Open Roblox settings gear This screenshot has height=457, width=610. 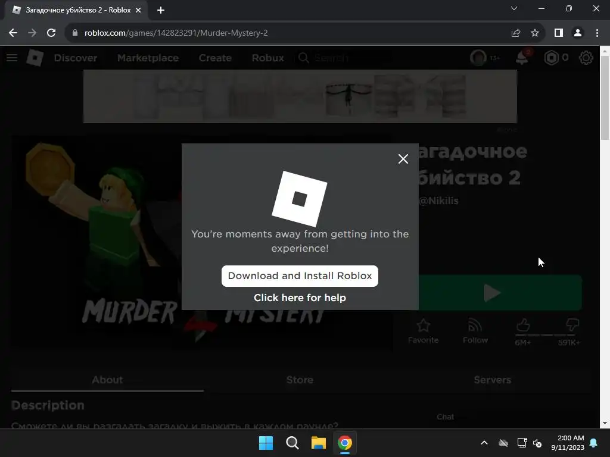pyautogui.click(x=586, y=58)
